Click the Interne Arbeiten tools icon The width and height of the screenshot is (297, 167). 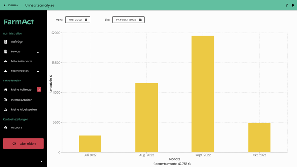pyautogui.click(x=5, y=100)
